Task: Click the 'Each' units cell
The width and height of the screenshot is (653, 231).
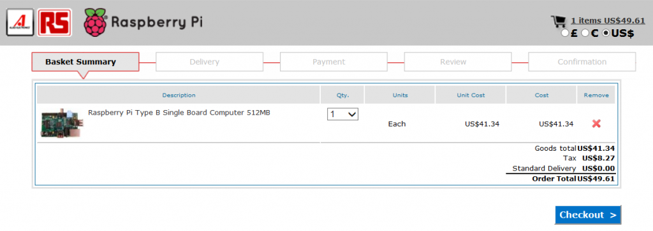Action: coord(397,124)
